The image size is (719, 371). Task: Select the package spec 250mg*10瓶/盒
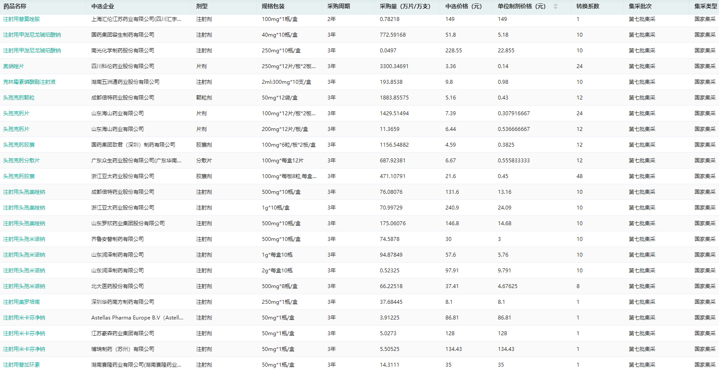coord(281,51)
